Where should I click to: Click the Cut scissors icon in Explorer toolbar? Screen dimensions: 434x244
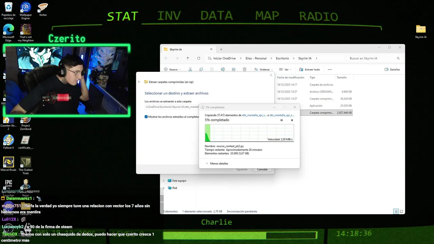click(190, 69)
